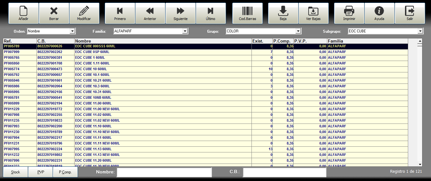Select item EOC CUBE 10 60ML
Image resolution: width=431 pixels, height=181 pixels.
pyautogui.click(x=91, y=69)
